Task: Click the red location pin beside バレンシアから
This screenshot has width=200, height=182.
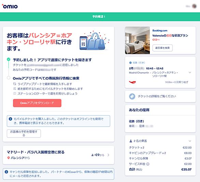Action: pyautogui.click(x=9, y=158)
